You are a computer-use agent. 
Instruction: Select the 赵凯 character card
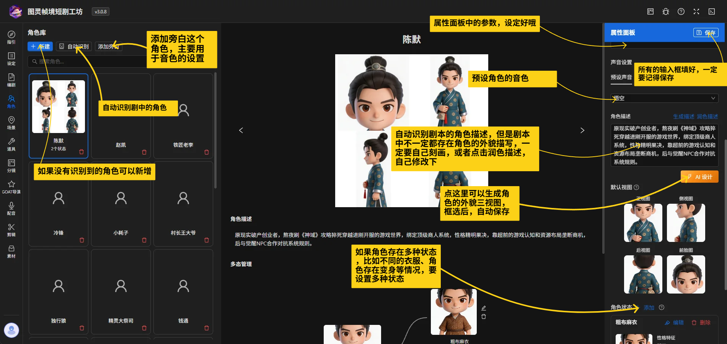[121, 116]
